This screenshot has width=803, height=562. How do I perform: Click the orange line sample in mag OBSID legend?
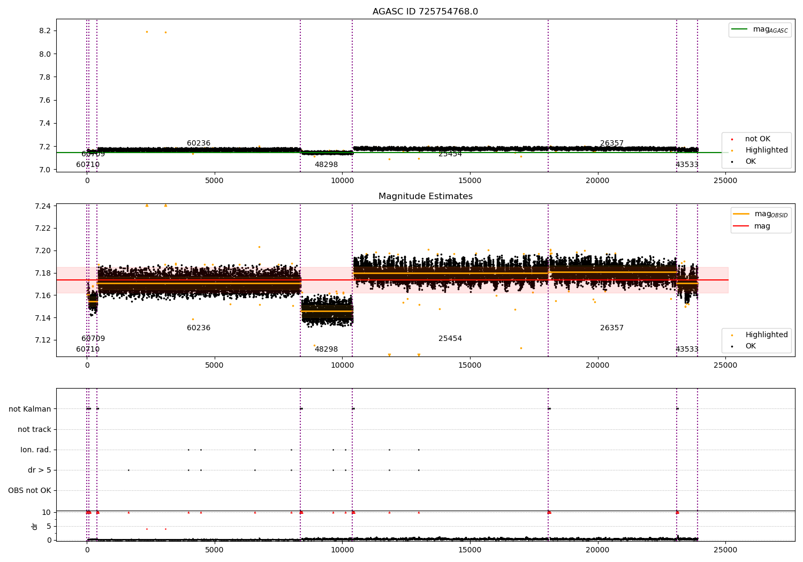741,214
